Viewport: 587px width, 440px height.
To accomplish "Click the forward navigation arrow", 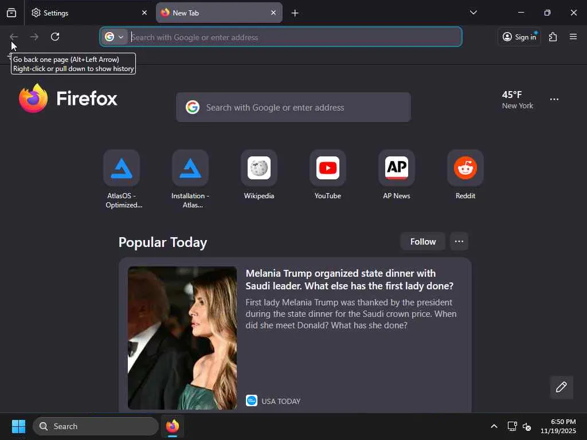I will pos(34,37).
